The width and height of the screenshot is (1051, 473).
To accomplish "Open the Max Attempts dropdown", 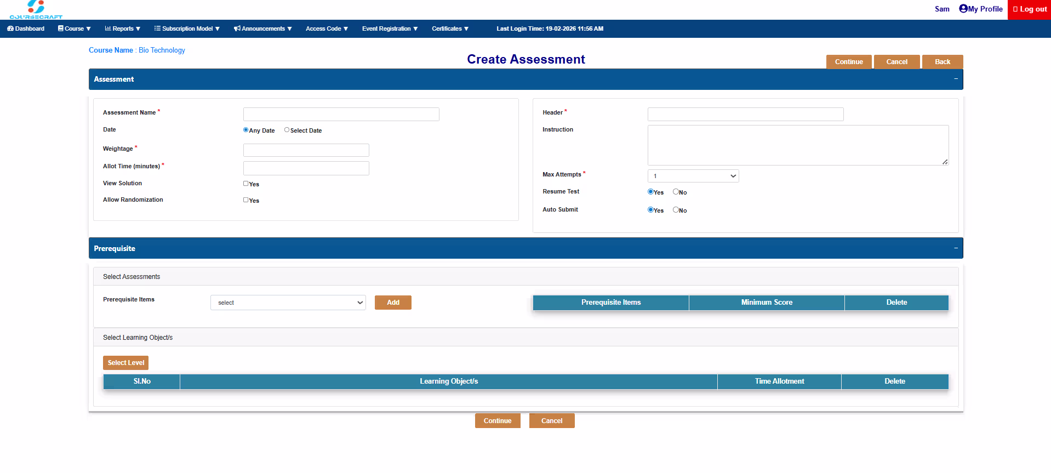I will click(693, 176).
